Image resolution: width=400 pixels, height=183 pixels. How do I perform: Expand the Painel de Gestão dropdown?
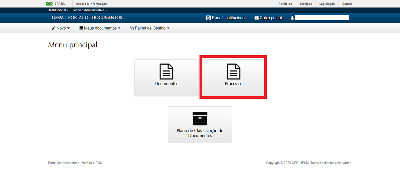coord(150,28)
